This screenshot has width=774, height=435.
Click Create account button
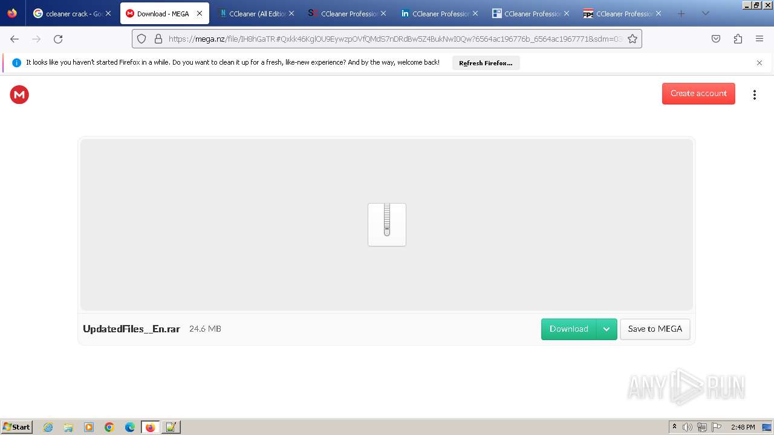tap(698, 94)
